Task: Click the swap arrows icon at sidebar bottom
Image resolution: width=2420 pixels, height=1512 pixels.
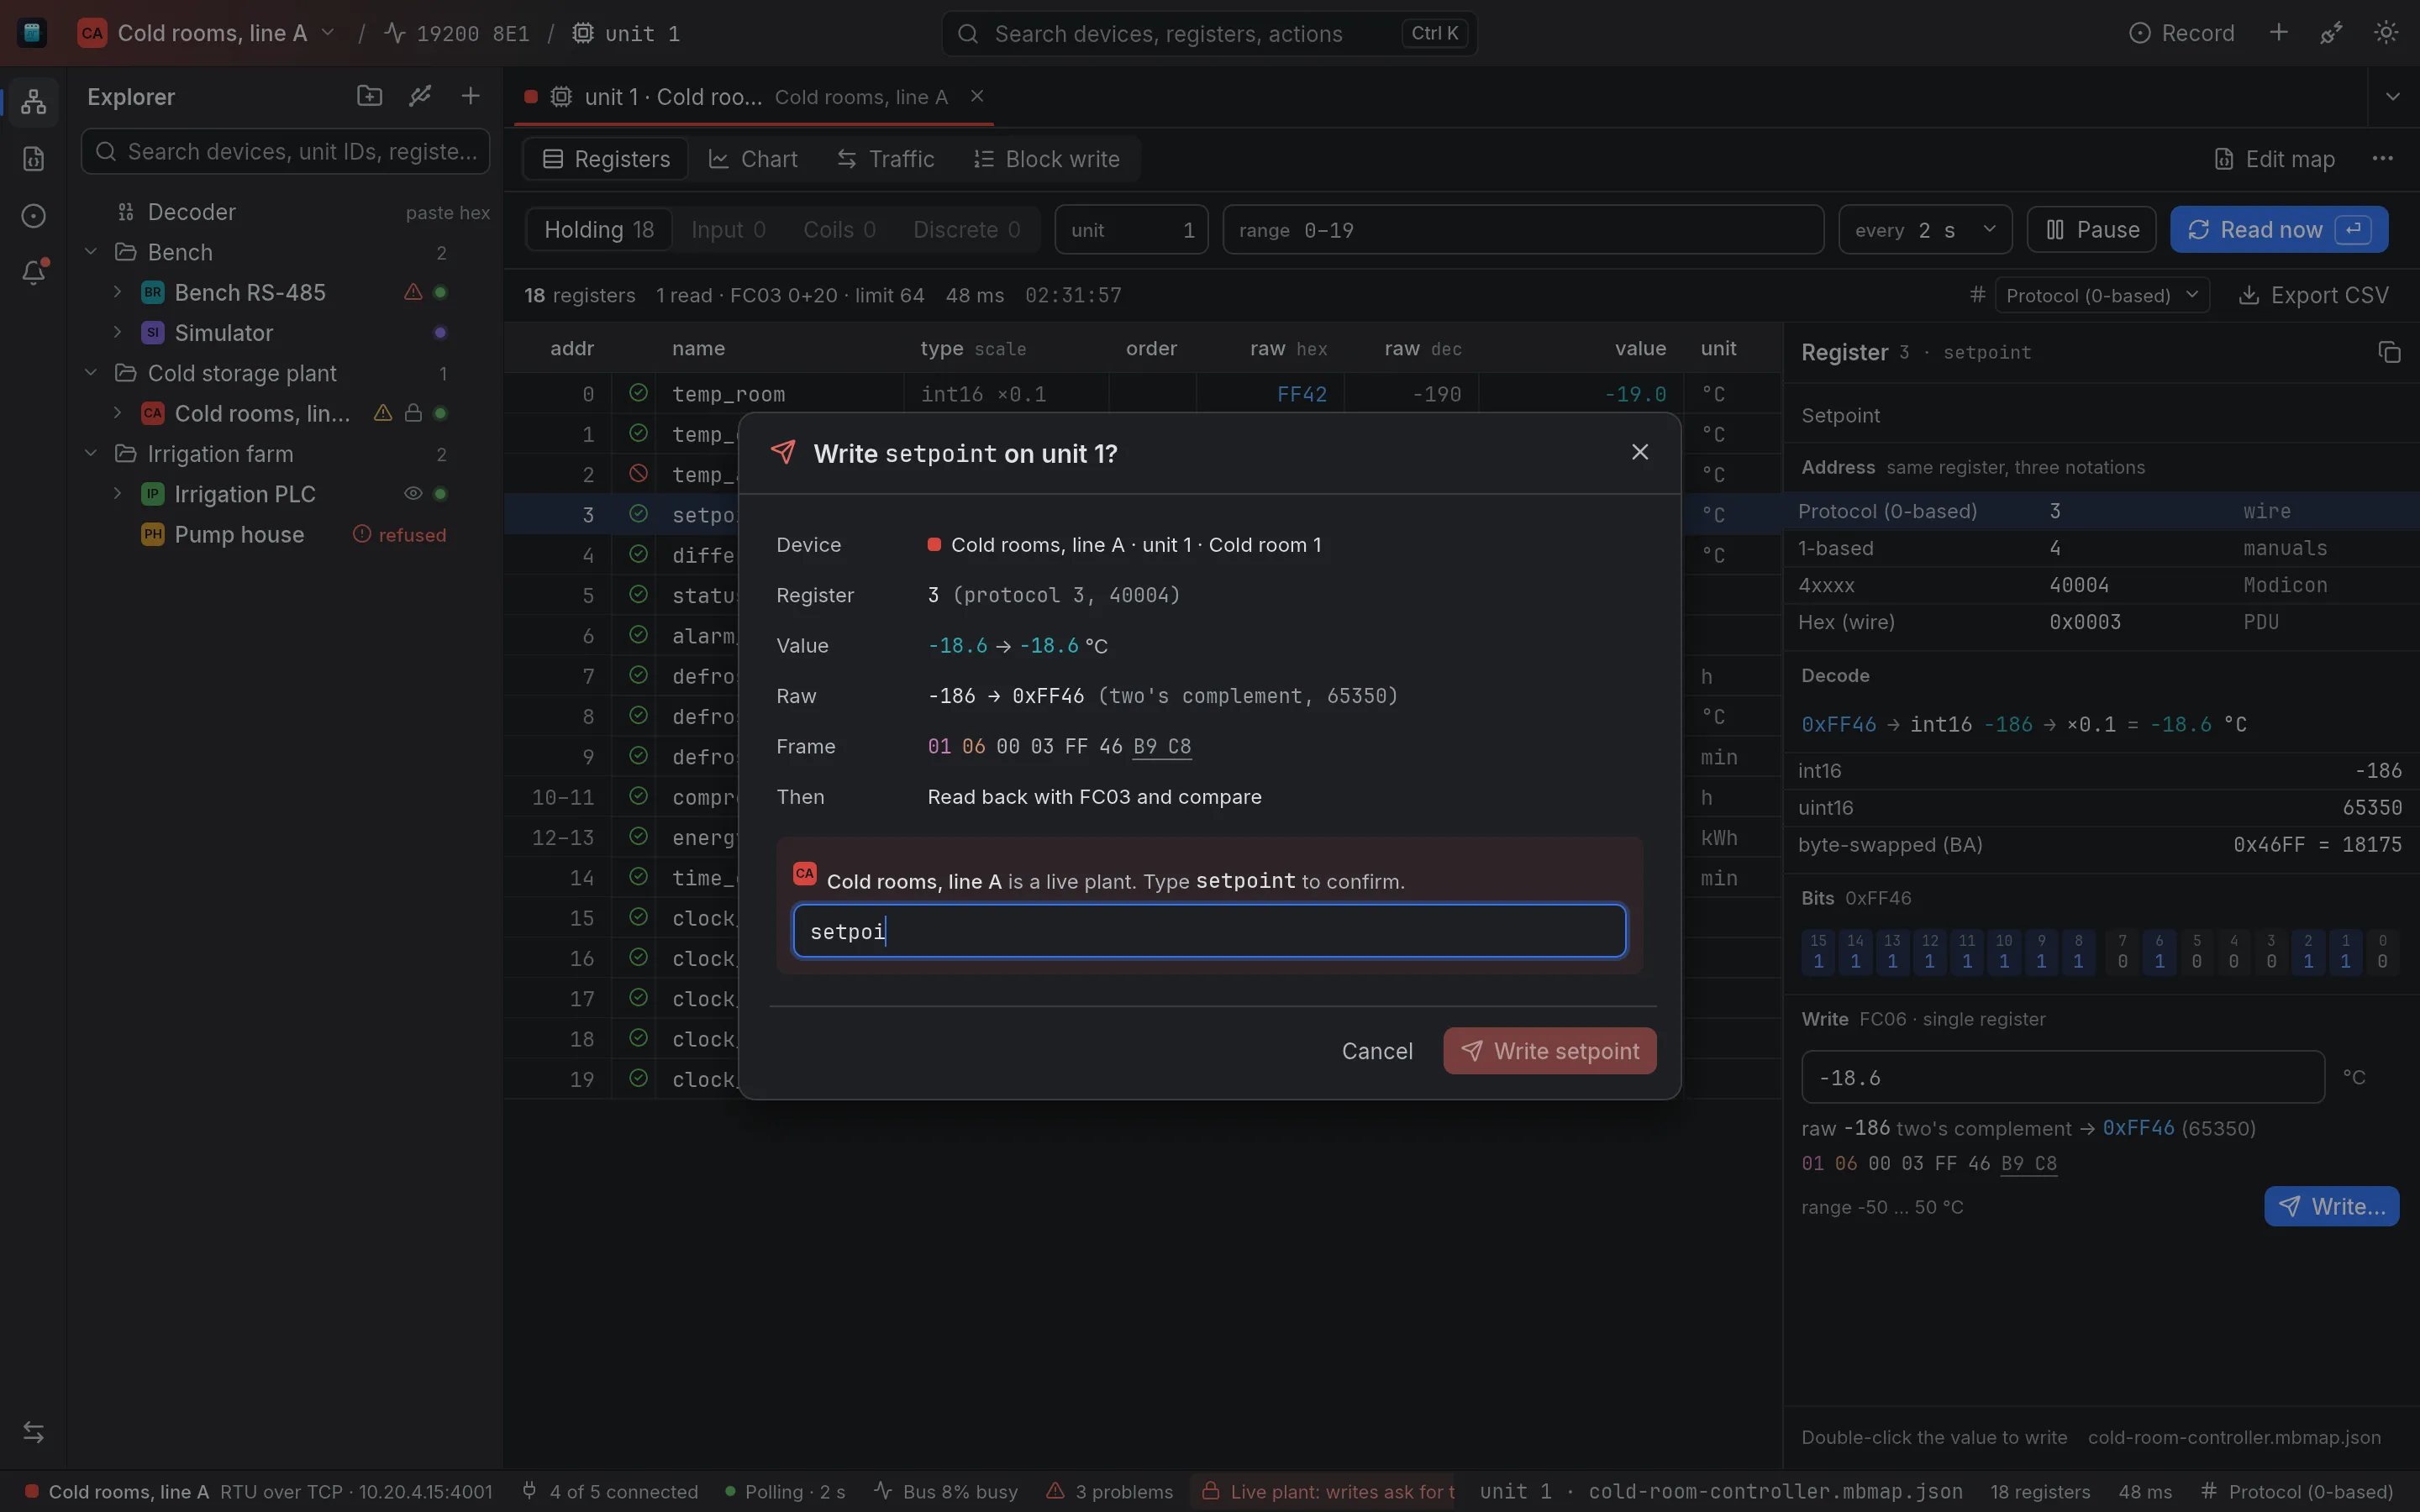Action: point(33,1432)
